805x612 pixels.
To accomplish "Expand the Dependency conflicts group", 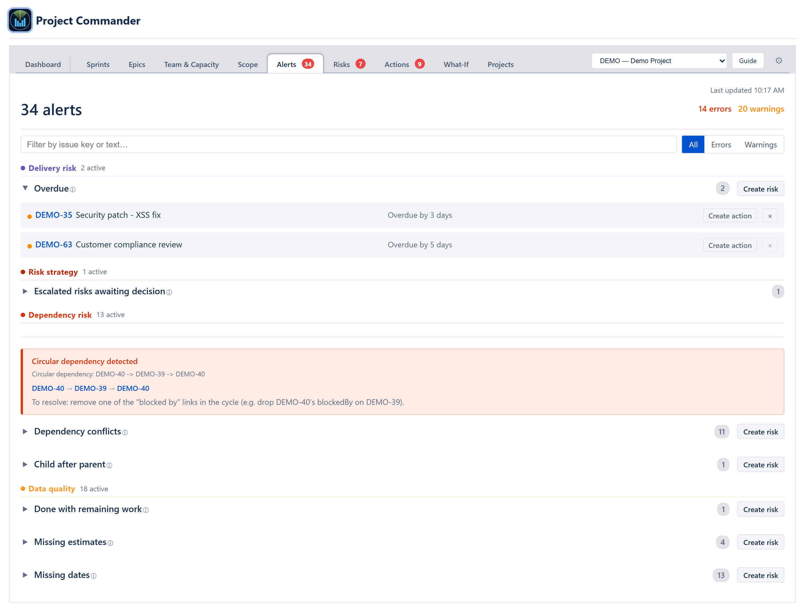I will 25,431.
